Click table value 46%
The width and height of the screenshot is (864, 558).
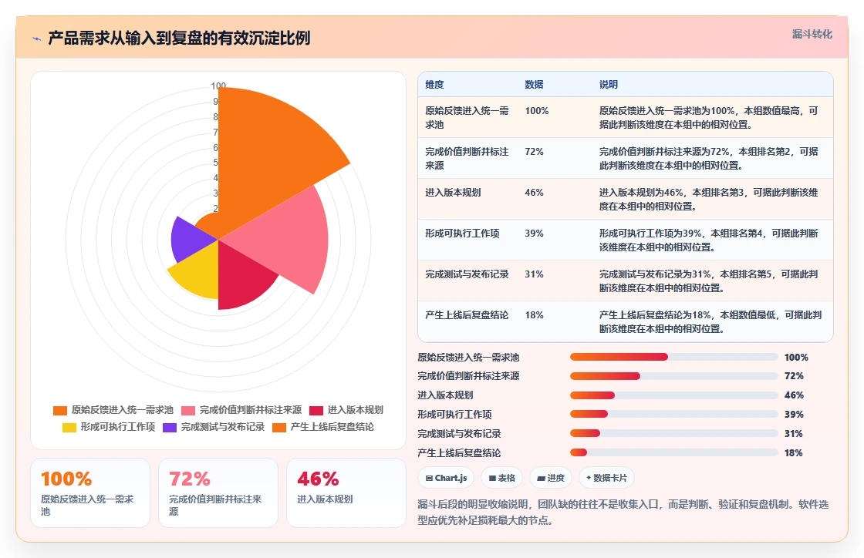pyautogui.click(x=534, y=193)
